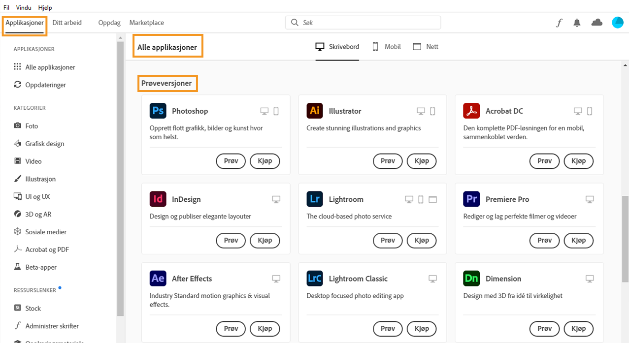
Task: Open cloud storage status
Action: (x=596, y=22)
